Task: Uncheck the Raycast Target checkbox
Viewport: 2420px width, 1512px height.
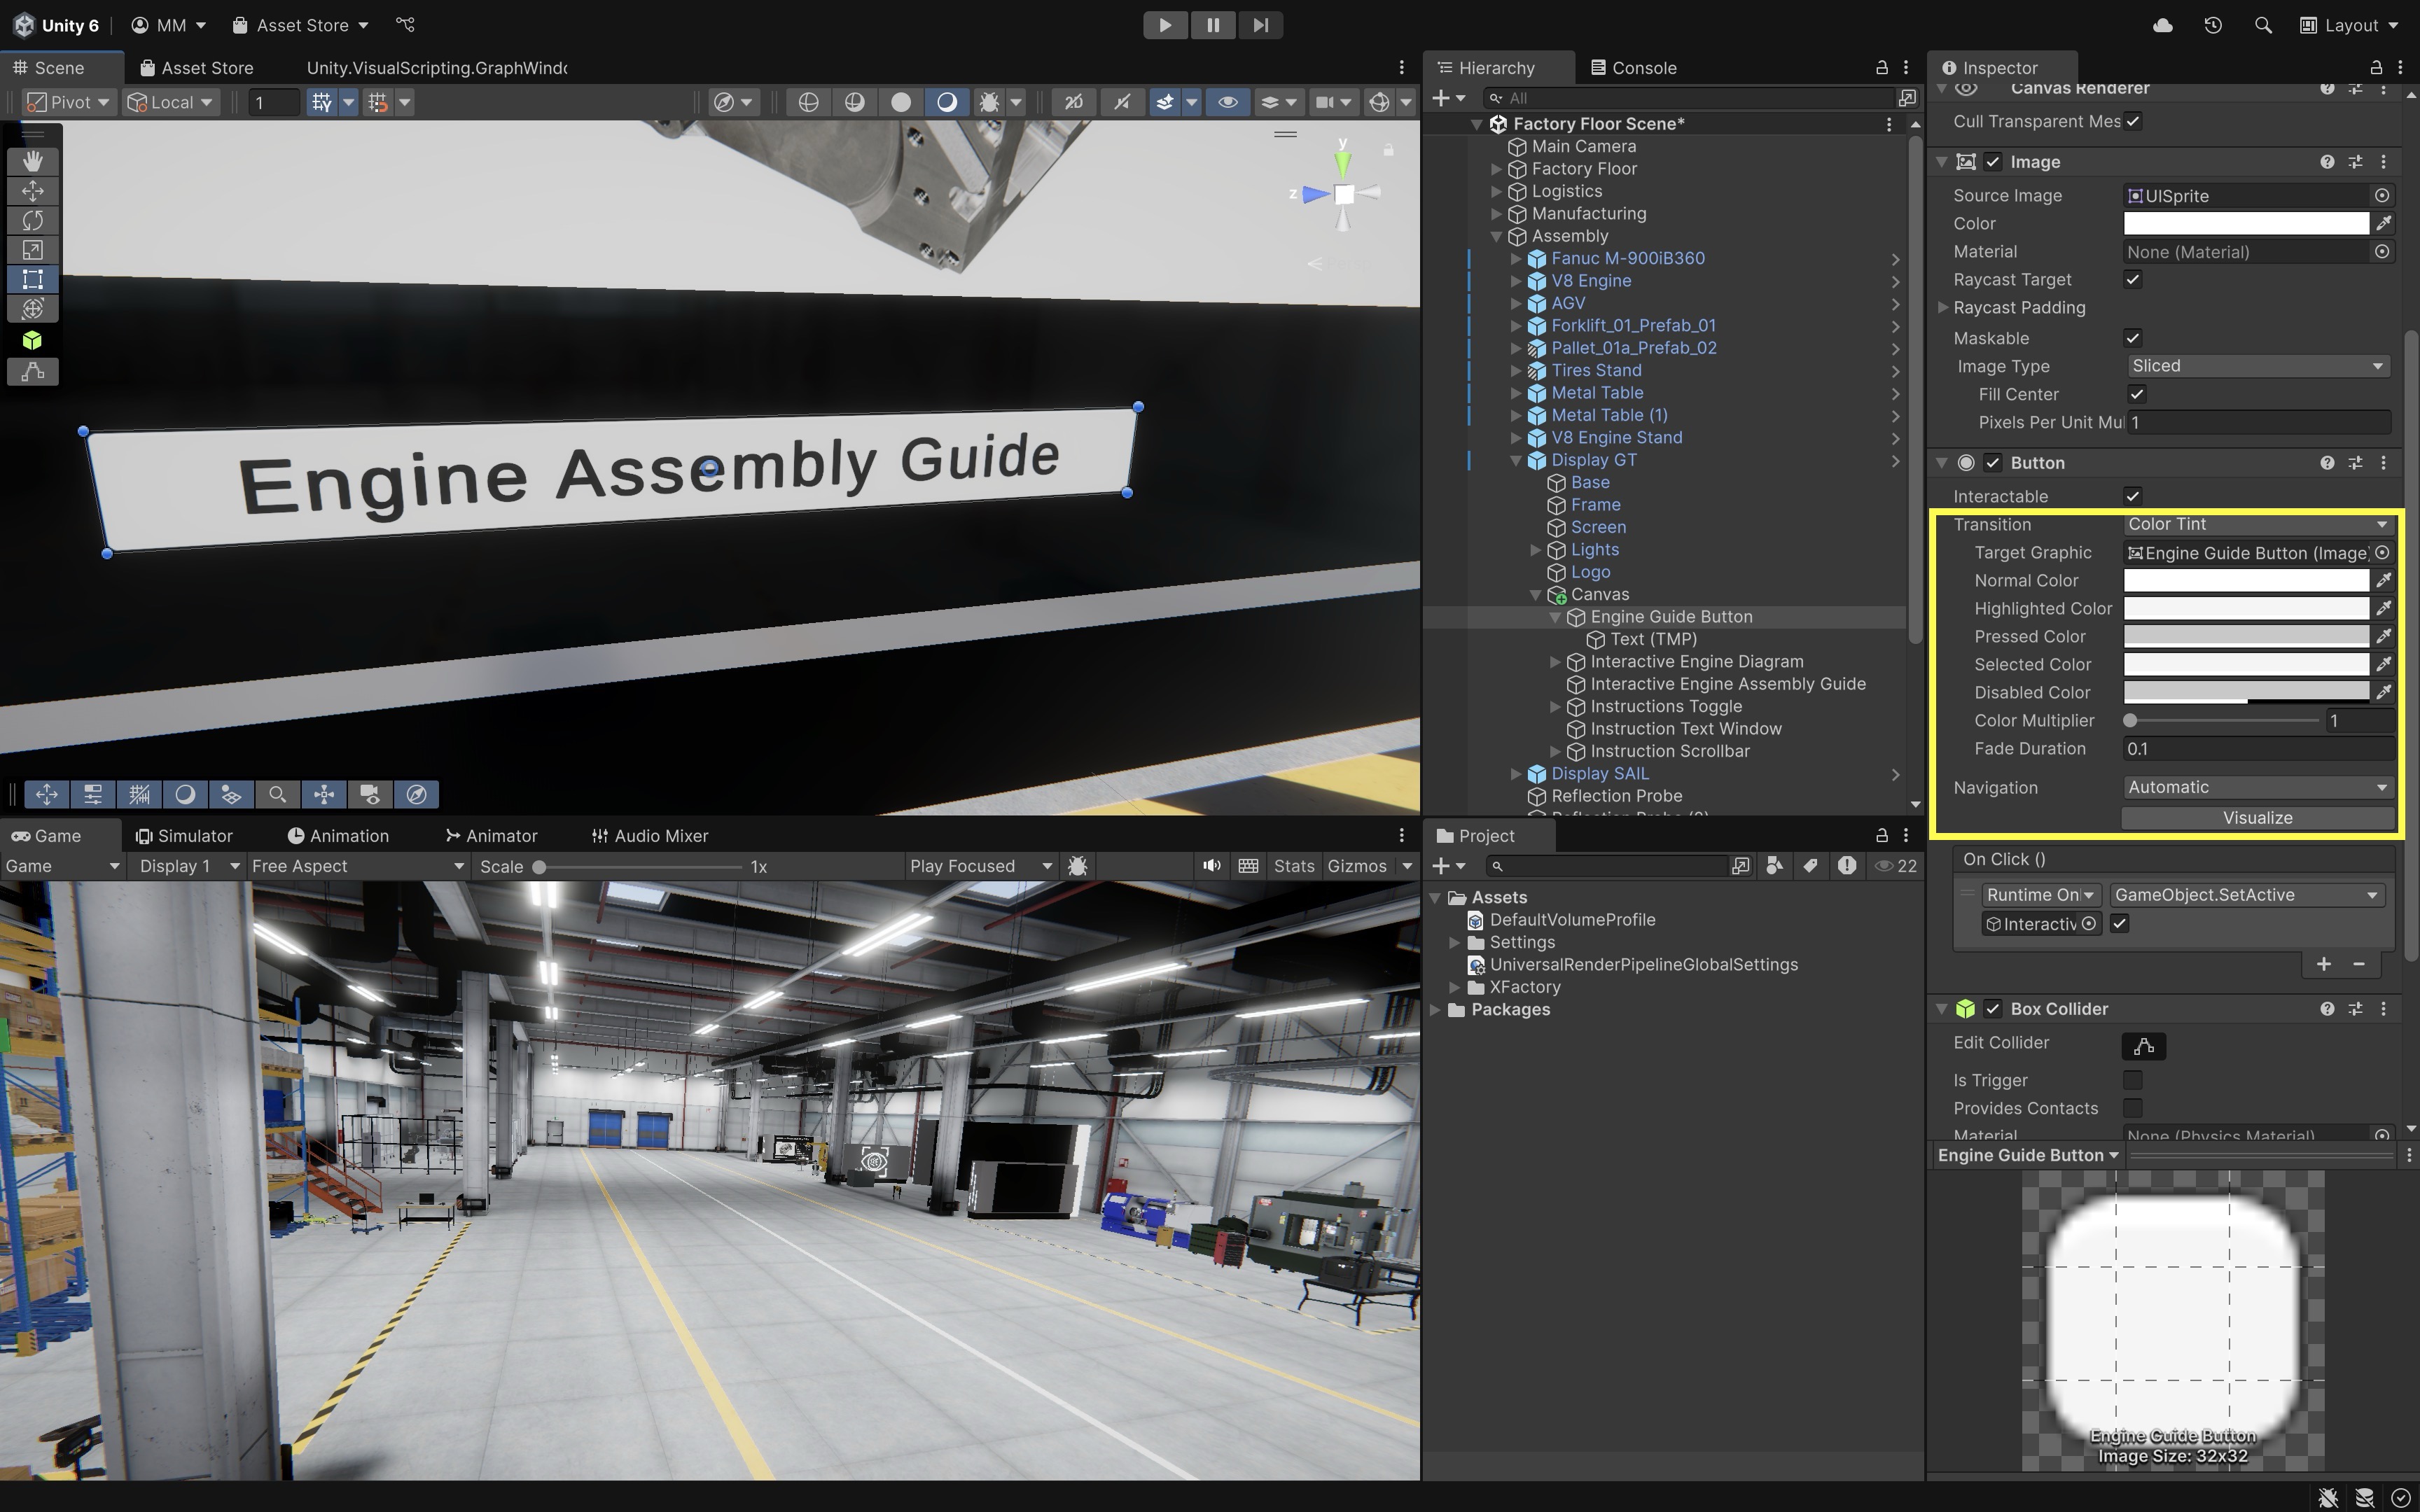Action: (x=2132, y=280)
